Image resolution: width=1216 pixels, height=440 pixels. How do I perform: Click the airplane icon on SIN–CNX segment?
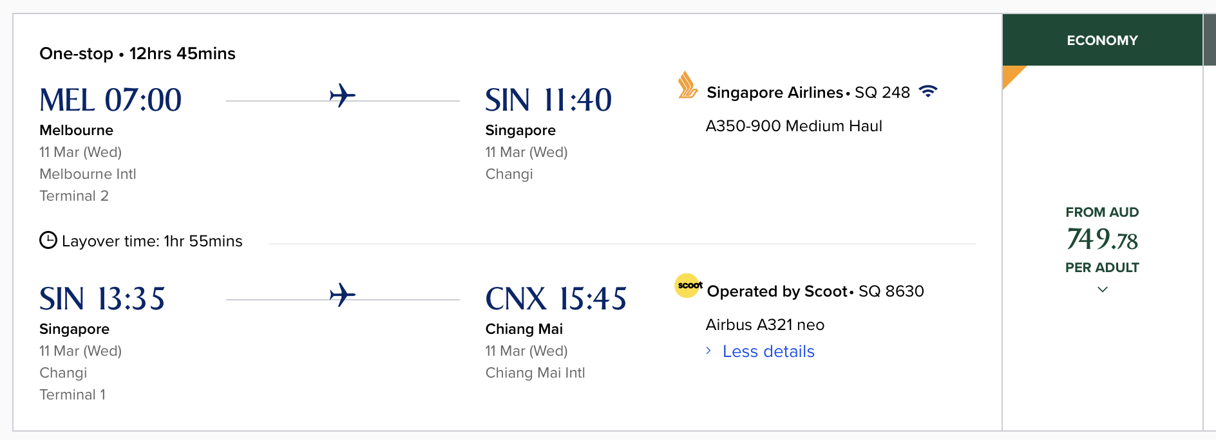(x=342, y=295)
